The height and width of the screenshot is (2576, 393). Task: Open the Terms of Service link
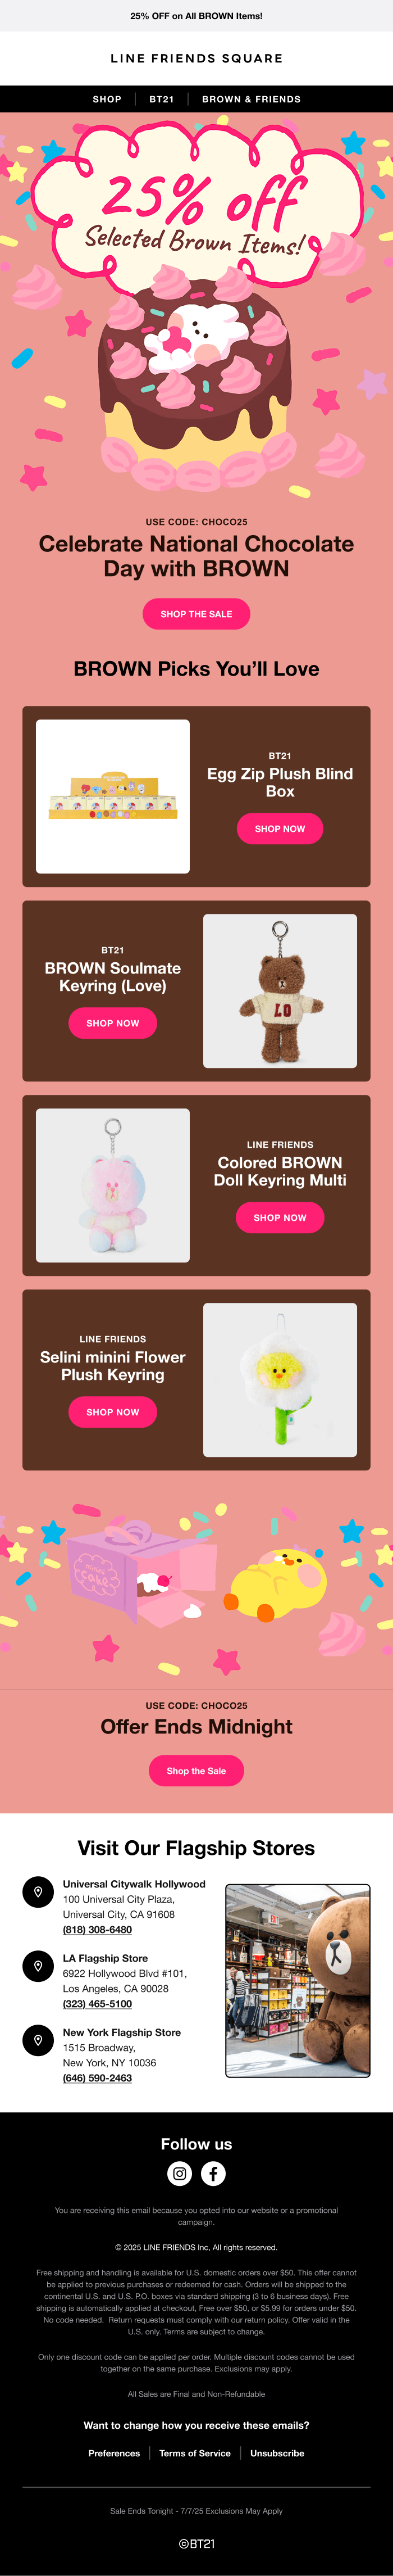coord(195,2453)
